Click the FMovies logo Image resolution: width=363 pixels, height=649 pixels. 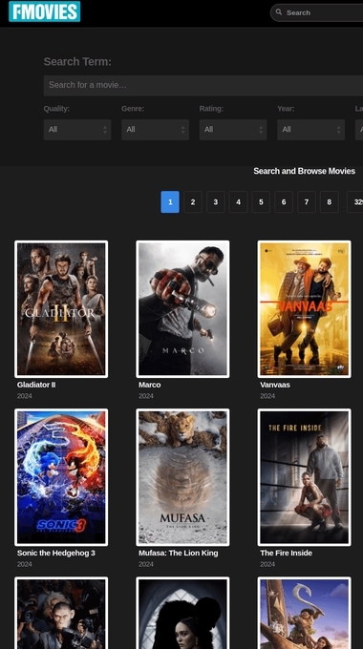click(x=44, y=11)
